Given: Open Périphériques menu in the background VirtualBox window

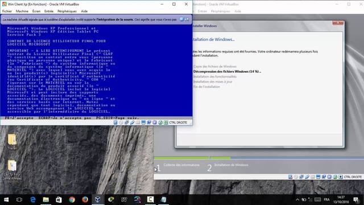Looking at the screenshot, I should (220, 11).
